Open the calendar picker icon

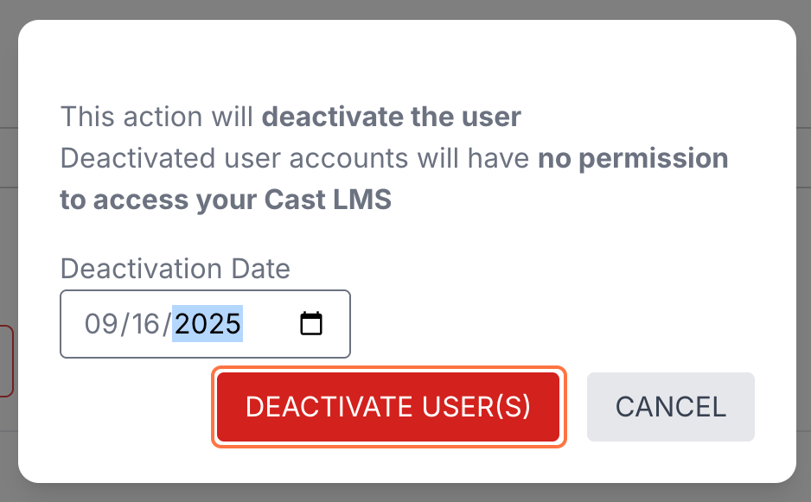310,324
